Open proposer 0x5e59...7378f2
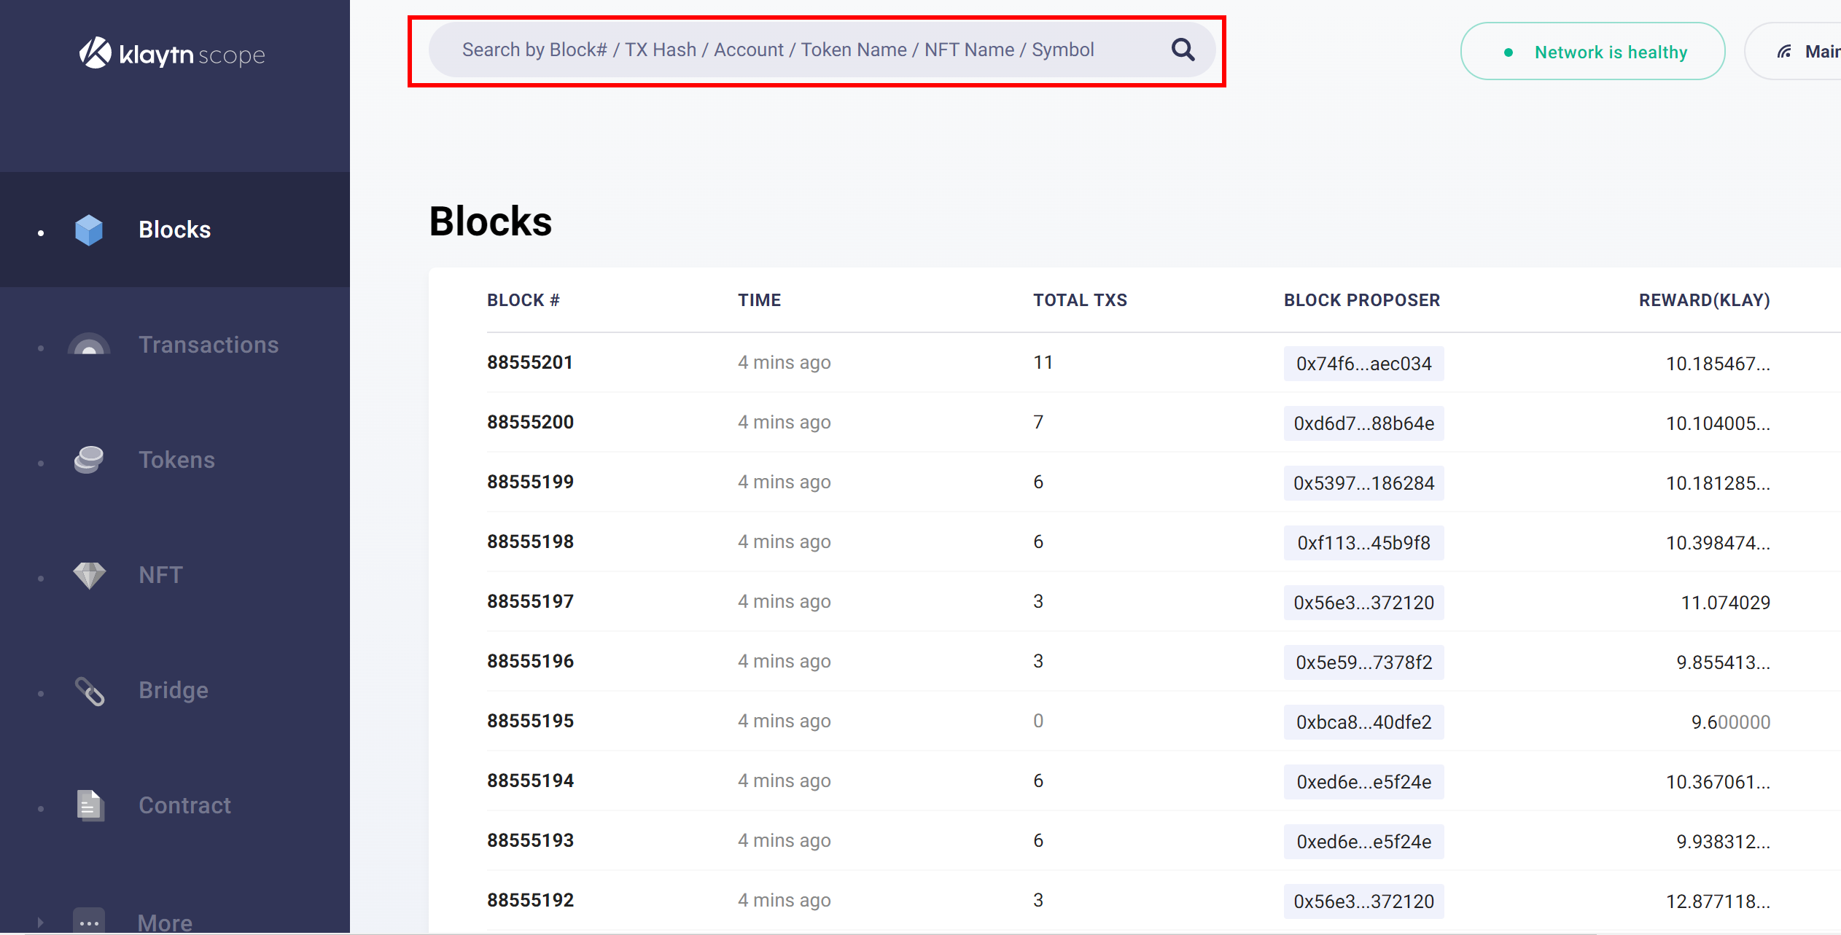The image size is (1841, 935). 1363,662
